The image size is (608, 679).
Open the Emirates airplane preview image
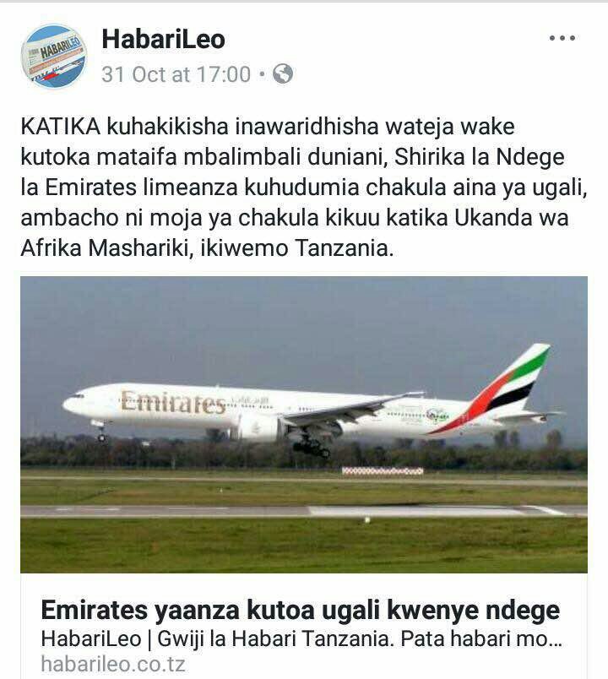click(304, 424)
